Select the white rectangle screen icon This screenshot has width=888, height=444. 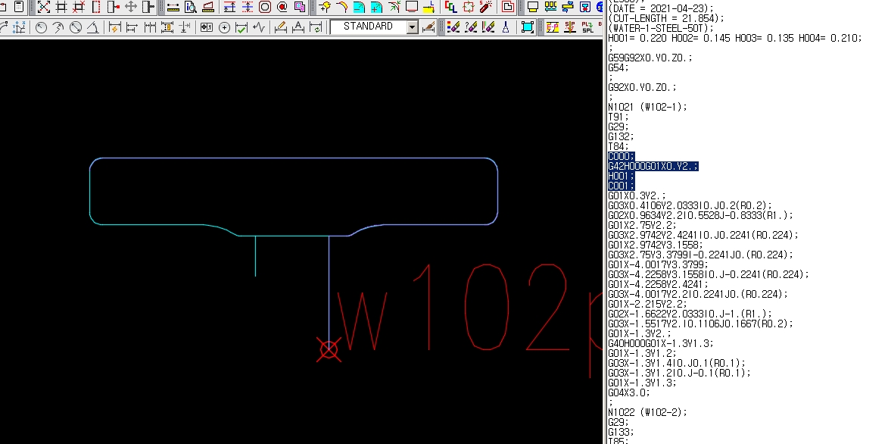coord(412,7)
